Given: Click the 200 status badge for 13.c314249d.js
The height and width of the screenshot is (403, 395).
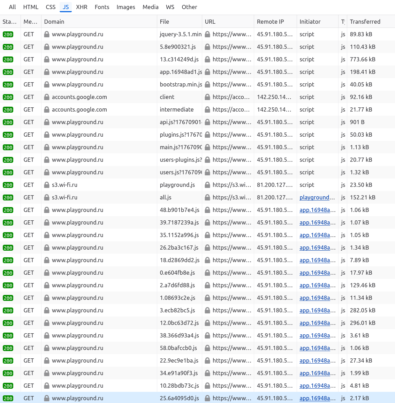Looking at the screenshot, I should tap(8, 60).
